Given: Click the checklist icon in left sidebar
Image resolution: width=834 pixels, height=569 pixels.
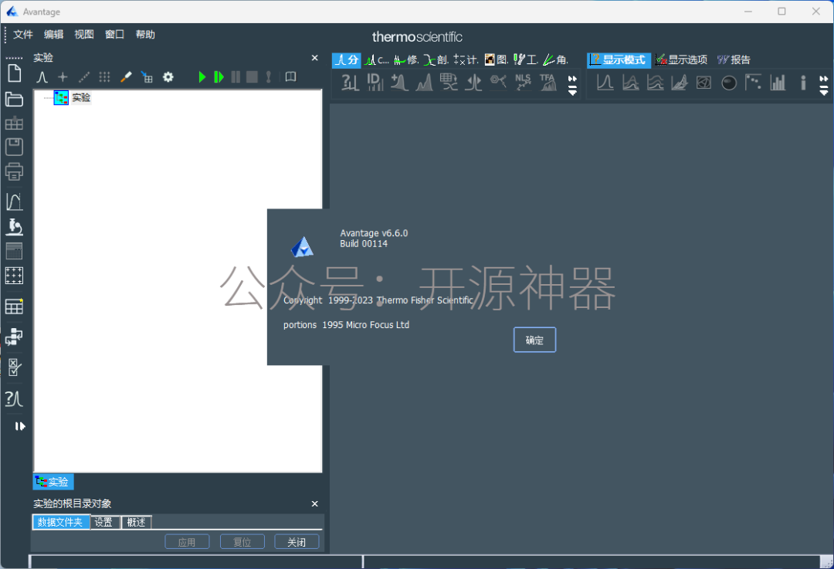Looking at the screenshot, I should (15, 367).
